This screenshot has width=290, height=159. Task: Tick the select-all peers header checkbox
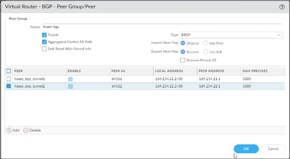tap(9, 71)
